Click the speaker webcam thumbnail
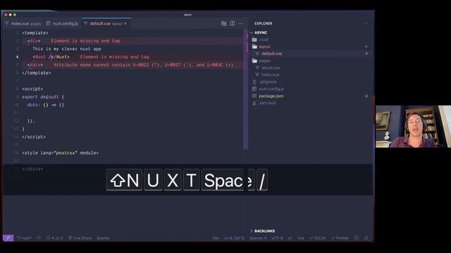 (413, 126)
